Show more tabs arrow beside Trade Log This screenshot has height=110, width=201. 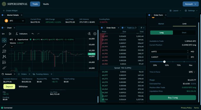(x=136, y=28)
